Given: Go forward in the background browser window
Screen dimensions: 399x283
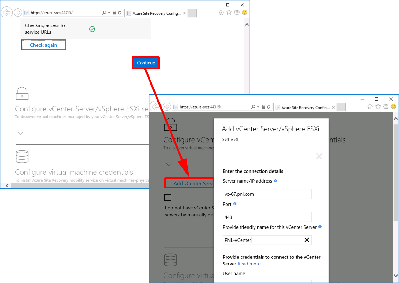Looking at the screenshot, I should [18, 13].
